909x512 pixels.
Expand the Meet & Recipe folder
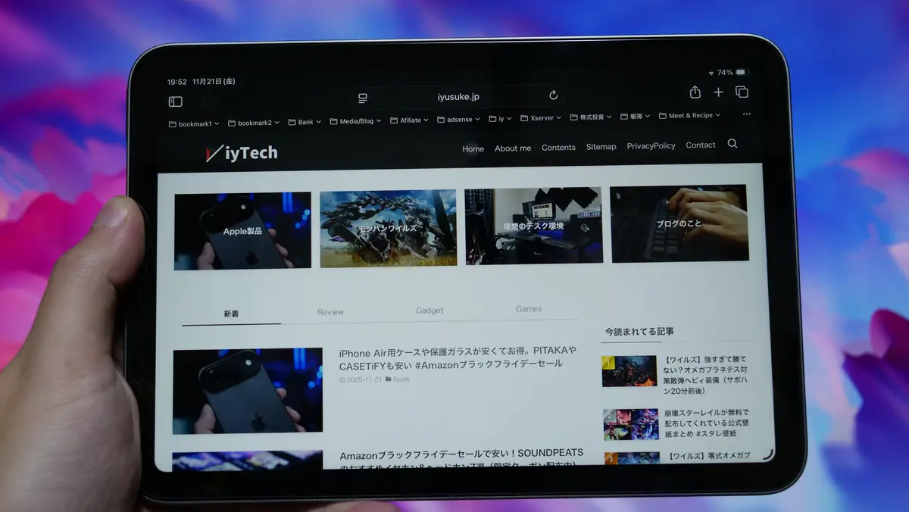pos(689,116)
